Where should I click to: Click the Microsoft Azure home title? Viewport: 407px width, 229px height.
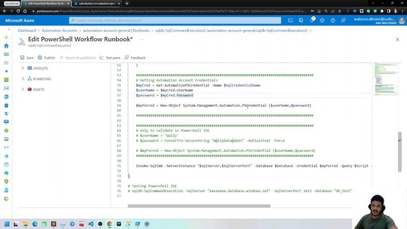pos(20,20)
